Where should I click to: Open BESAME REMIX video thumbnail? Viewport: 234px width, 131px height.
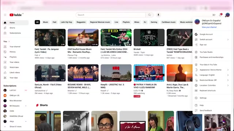pyautogui.click(x=83, y=73)
